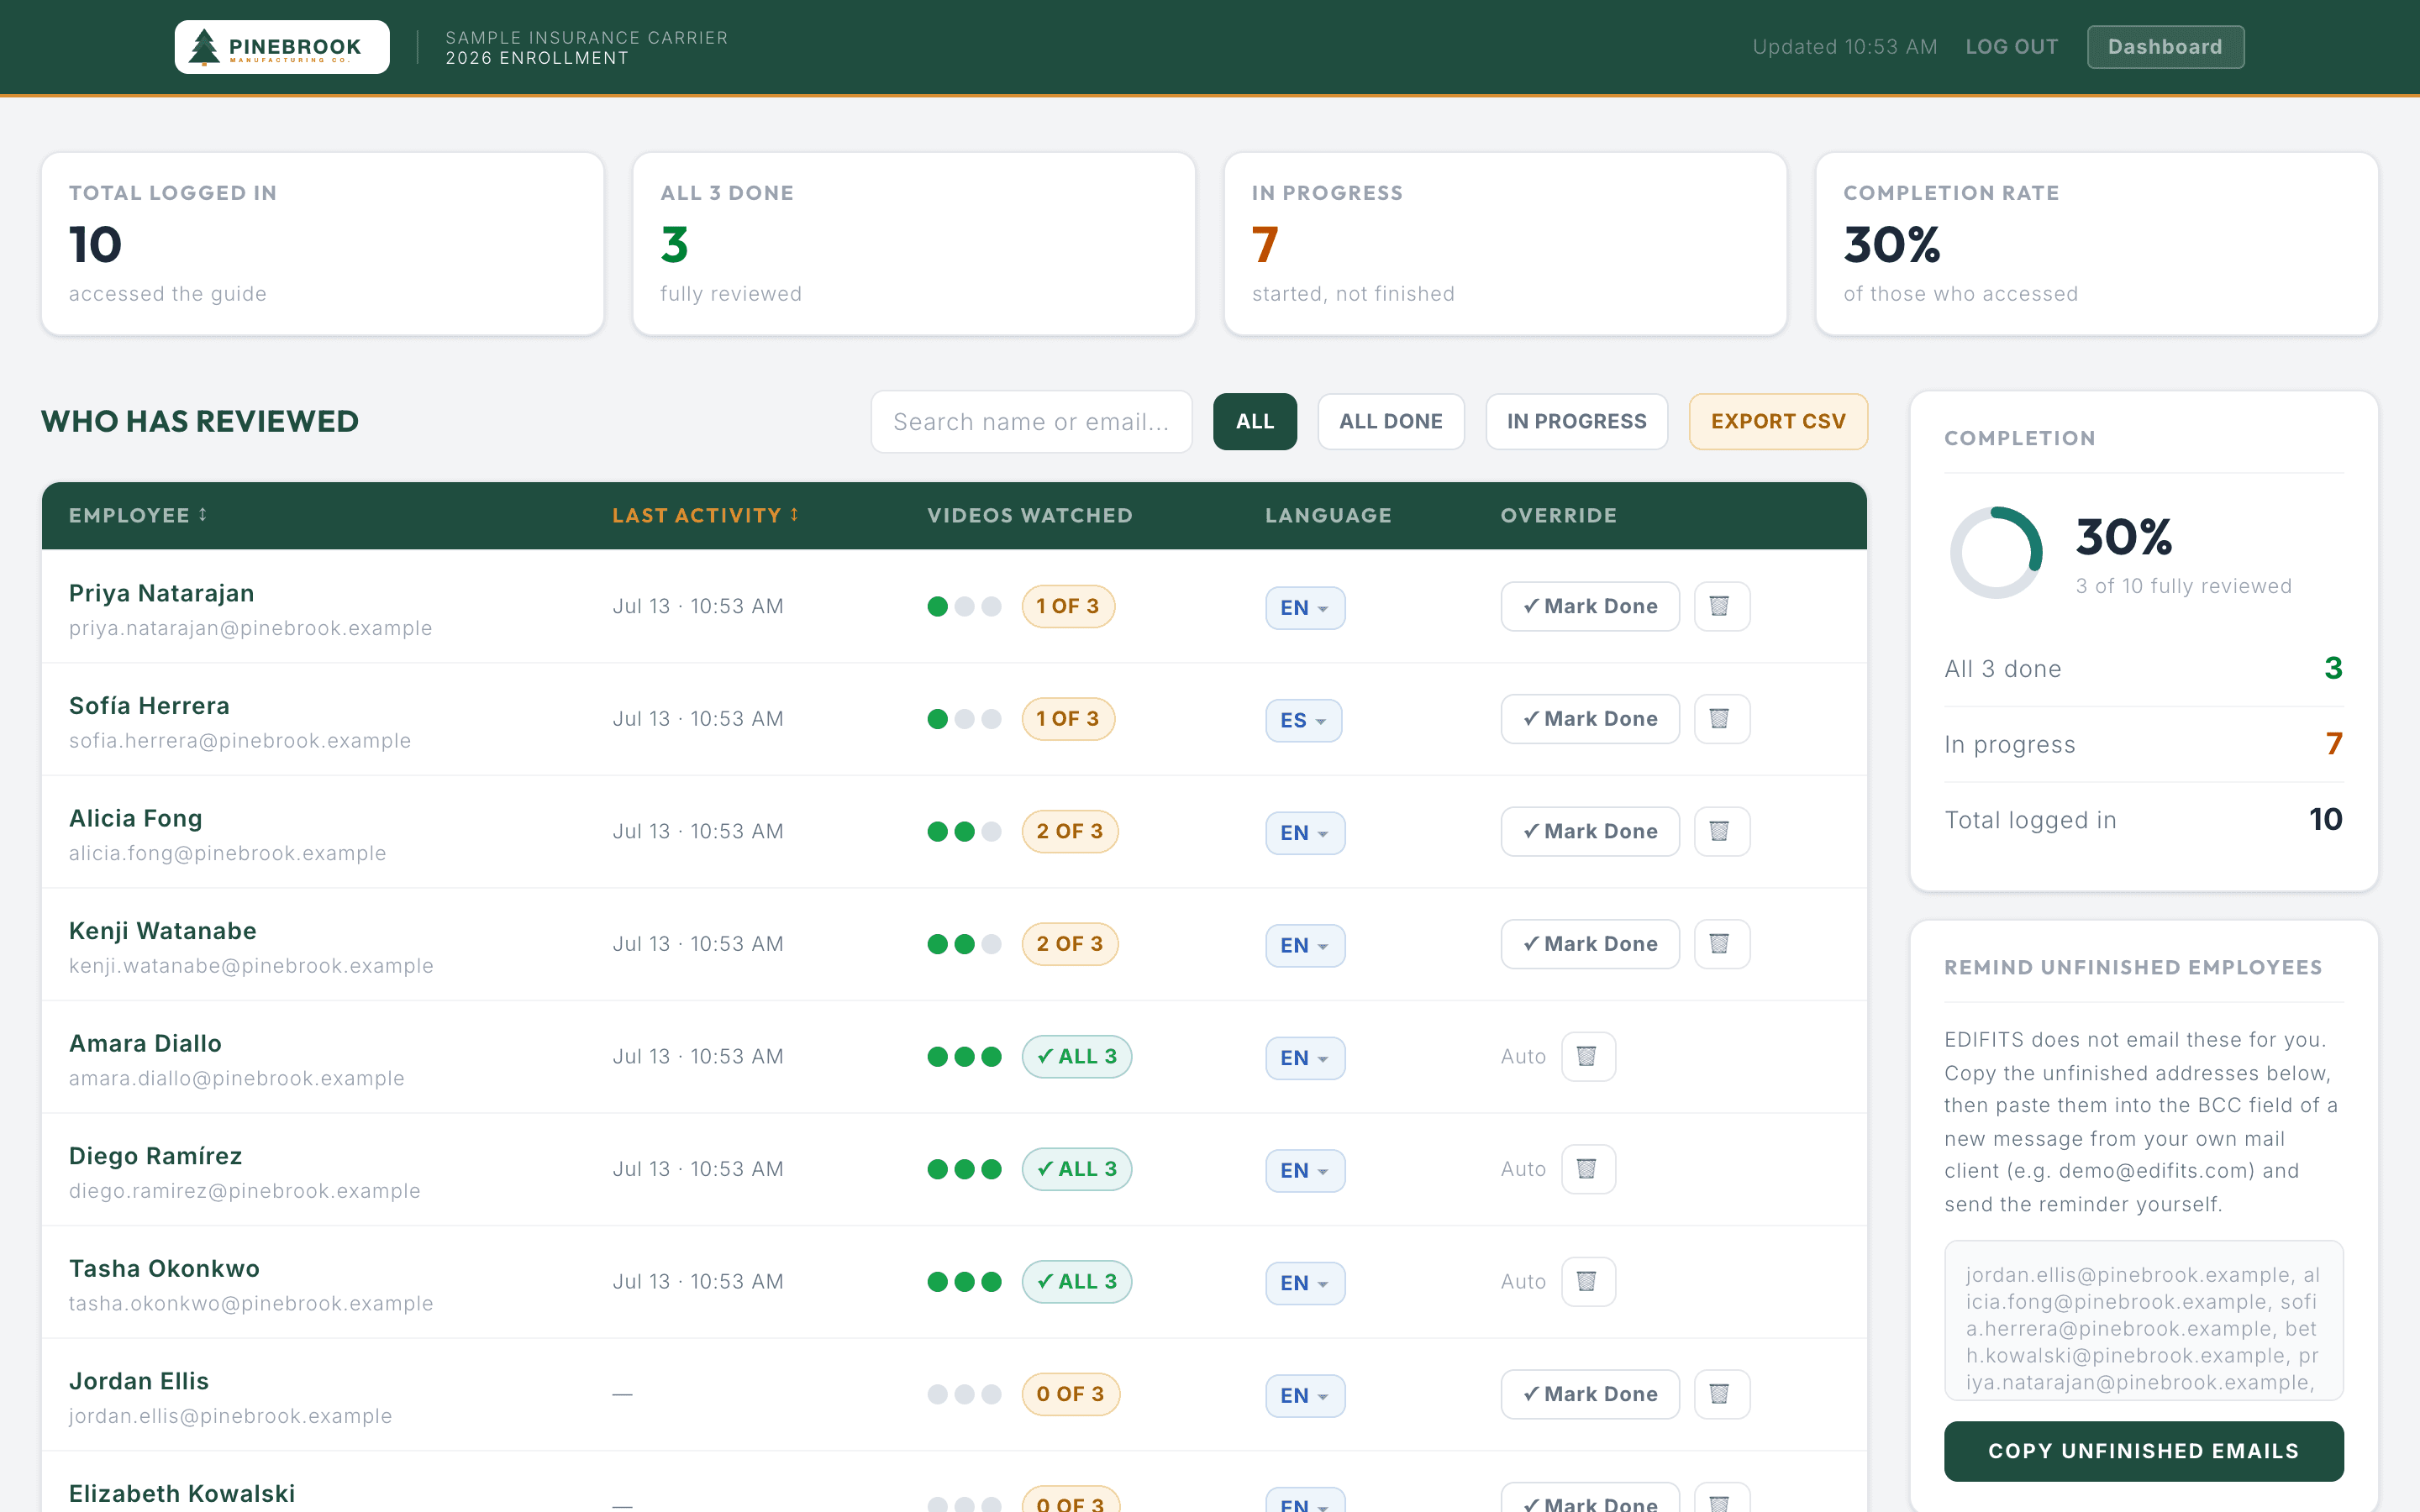Open Priya Natarajan's EN language dropdown
Screen dimensions: 2420x1512
click(x=1305, y=607)
